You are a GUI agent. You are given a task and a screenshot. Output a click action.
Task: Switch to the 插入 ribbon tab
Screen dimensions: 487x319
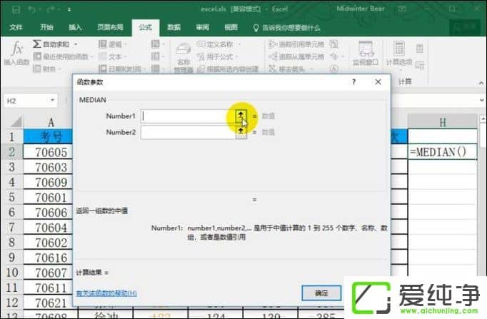coord(75,27)
